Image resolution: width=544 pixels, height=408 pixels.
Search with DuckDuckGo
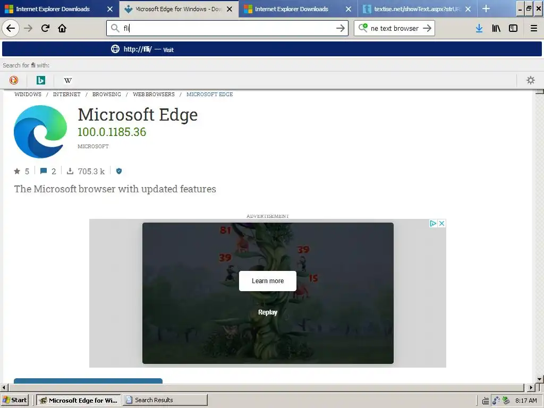(x=13, y=80)
